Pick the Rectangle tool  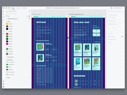pyautogui.click(x=3, y=14)
